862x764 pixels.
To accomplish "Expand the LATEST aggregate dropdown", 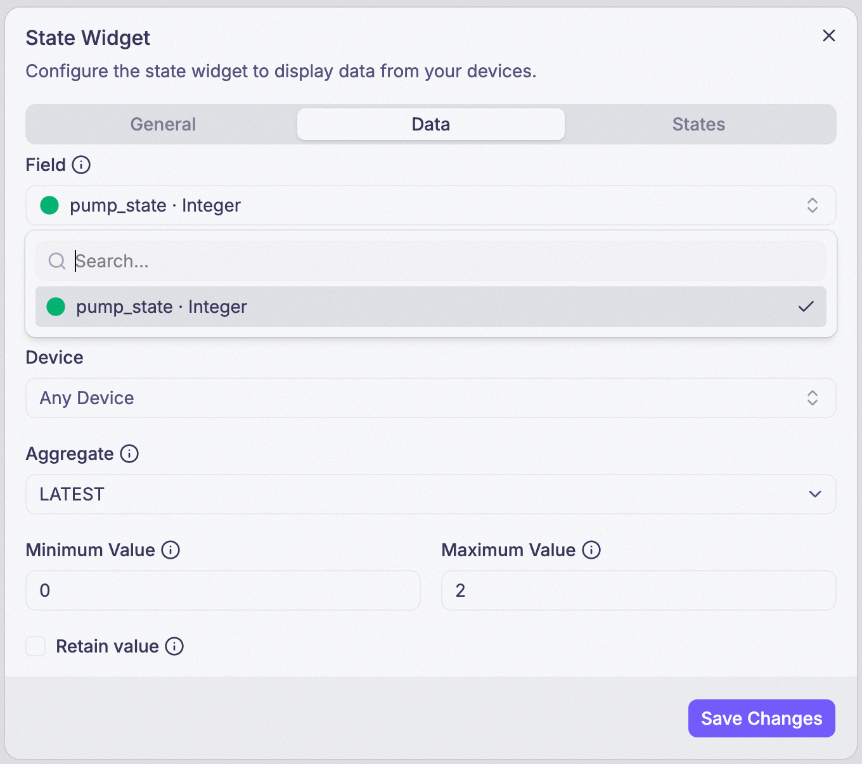I will click(431, 494).
